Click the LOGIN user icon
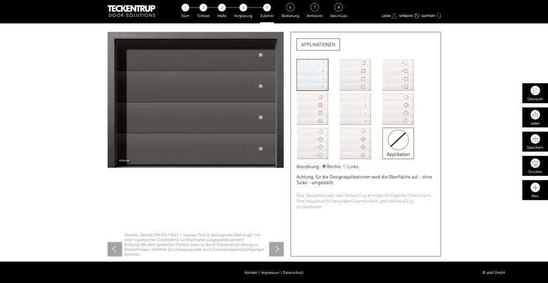 (394, 16)
